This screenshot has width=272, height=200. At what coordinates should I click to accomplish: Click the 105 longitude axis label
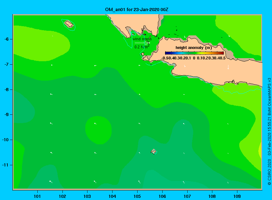[x=137, y=196]
